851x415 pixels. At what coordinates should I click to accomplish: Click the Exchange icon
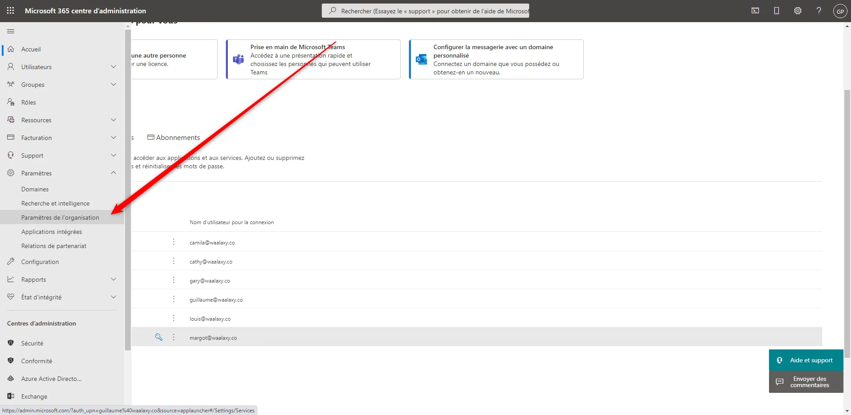[x=11, y=396]
